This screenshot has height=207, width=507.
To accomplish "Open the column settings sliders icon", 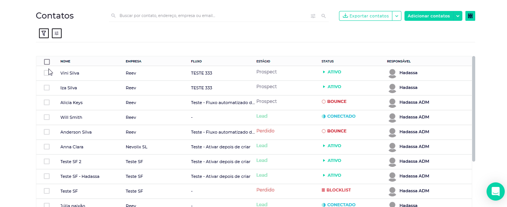I will click(57, 33).
